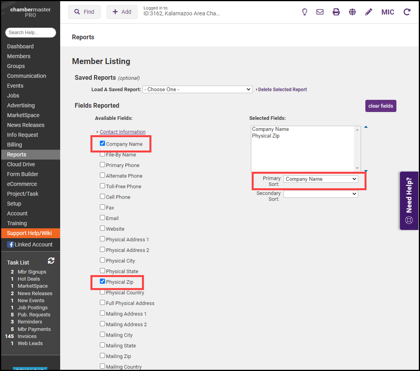Click the printer icon in header
Viewport: 420px width, 371px height.
click(336, 12)
